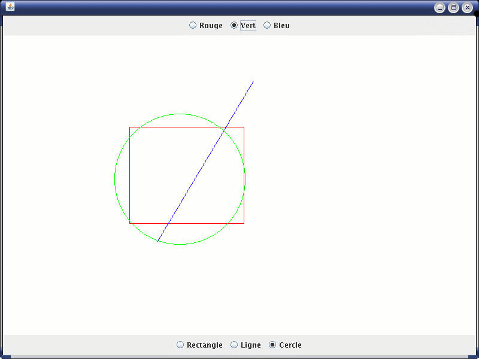Click the red rectangle's top-right corner
The width and height of the screenshot is (479, 359).
point(244,127)
